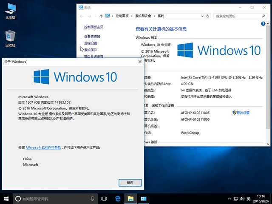Click 系统和安全 in the breadcrumb path
The width and height of the screenshot is (272, 204).
click(144, 16)
